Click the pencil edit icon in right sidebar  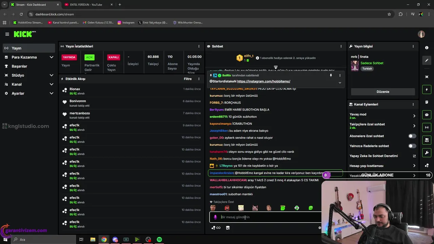pos(427,60)
